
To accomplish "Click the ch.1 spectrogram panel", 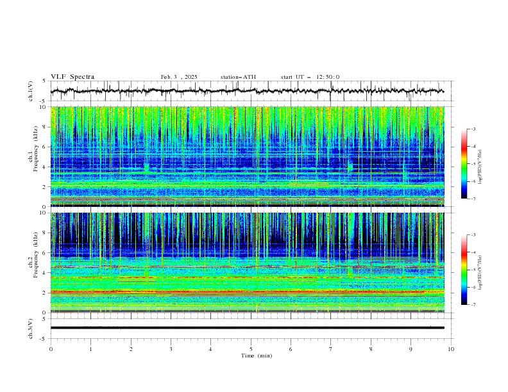I will (248, 156).
